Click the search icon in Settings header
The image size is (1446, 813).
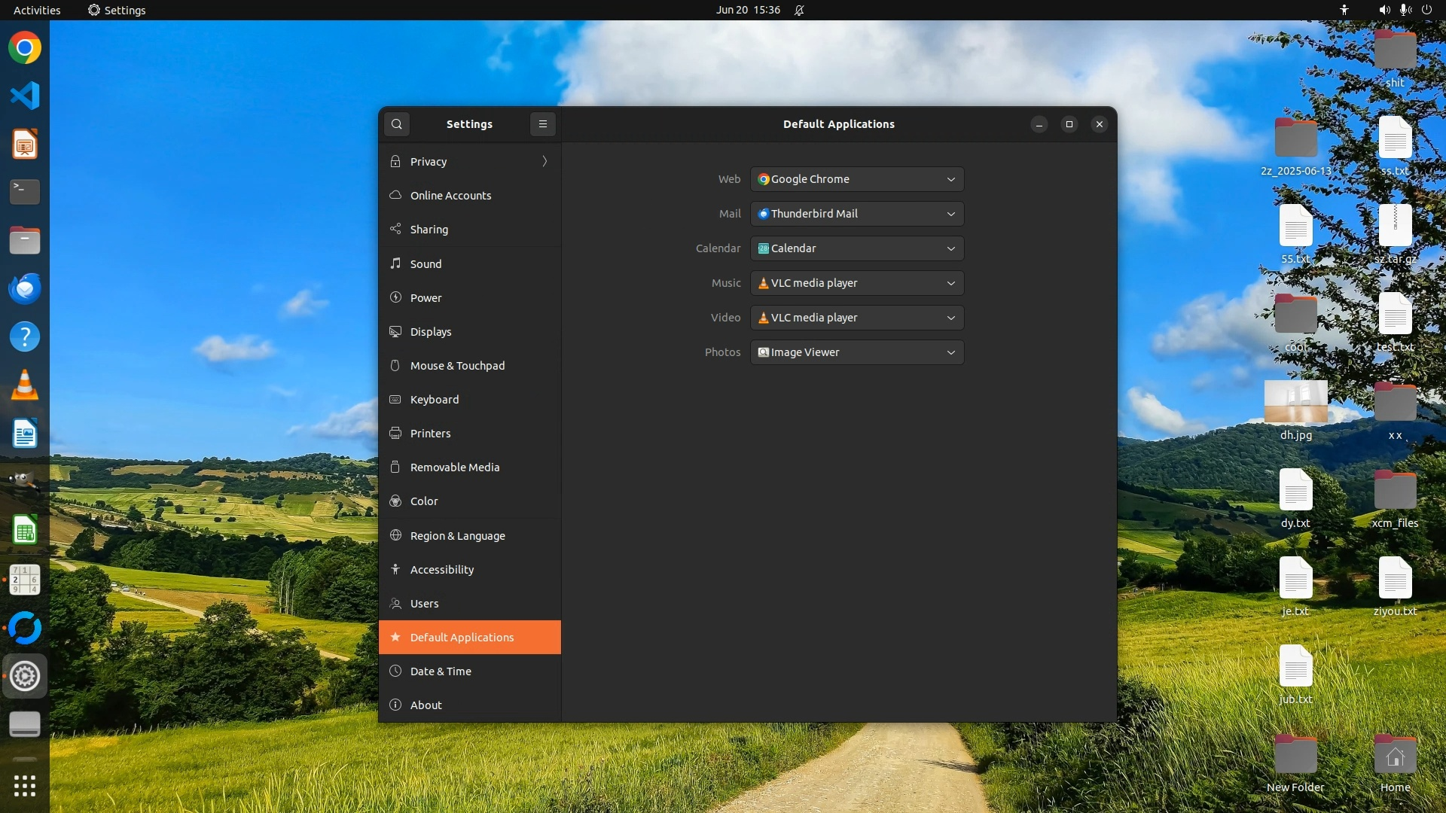click(397, 124)
